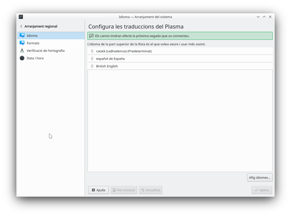Open Verificació de l'ortografia settings
Viewport: 291px width, 216px height.
[46, 51]
